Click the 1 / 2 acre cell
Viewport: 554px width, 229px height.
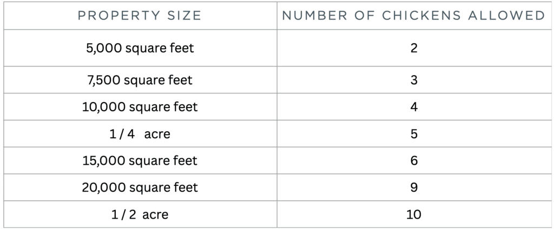tap(140, 214)
